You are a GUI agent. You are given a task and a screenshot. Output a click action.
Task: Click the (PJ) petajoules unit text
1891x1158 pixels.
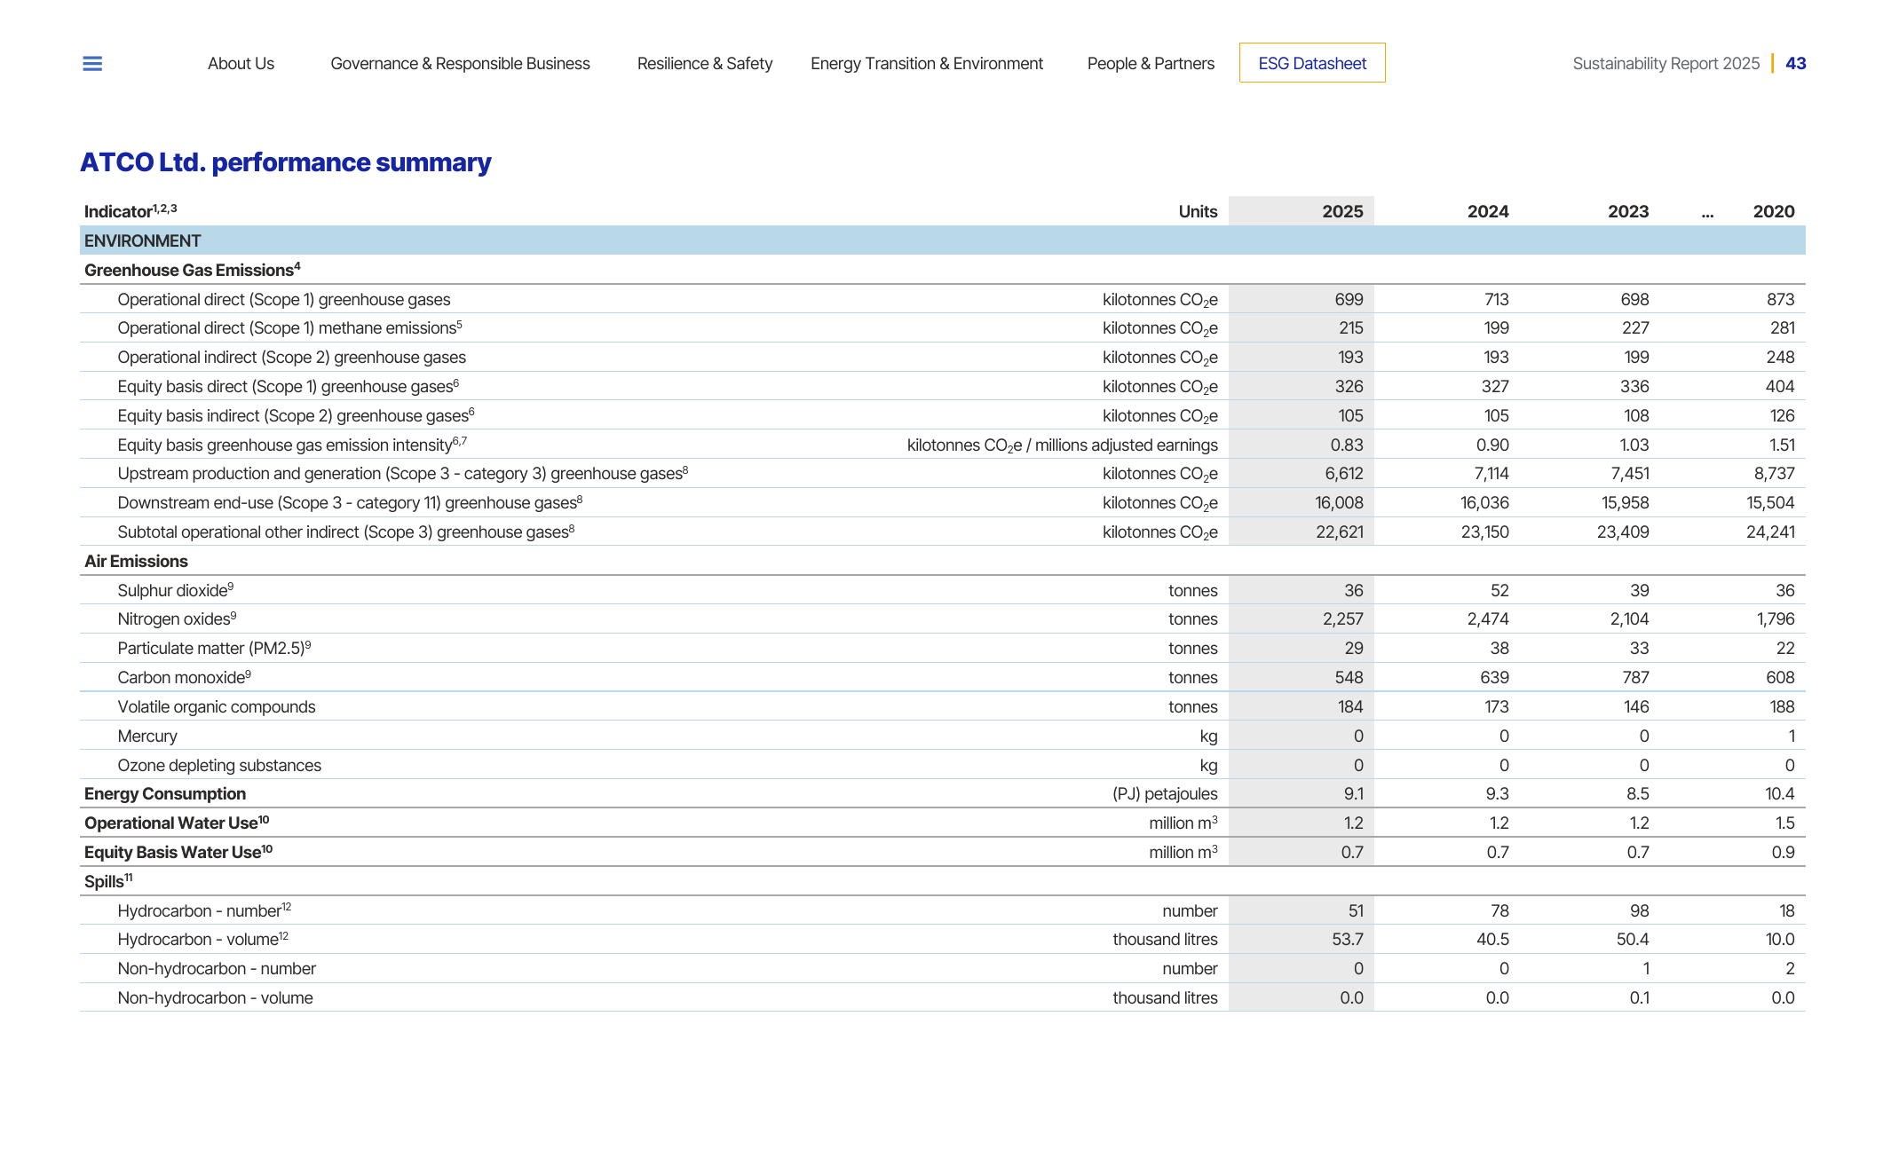pyautogui.click(x=1165, y=794)
